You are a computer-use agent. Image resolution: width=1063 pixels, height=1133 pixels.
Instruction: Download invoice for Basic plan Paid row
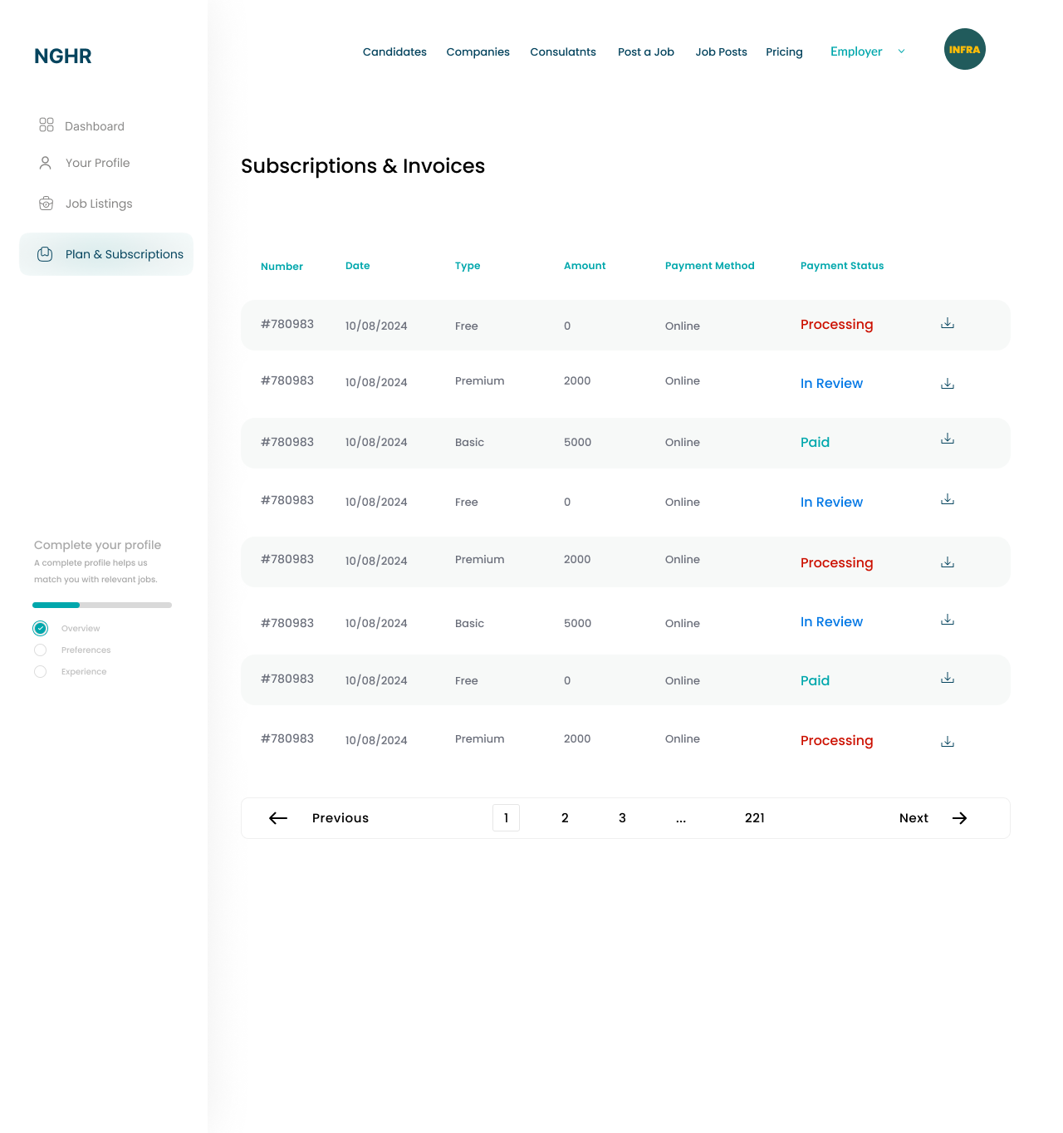click(x=948, y=438)
